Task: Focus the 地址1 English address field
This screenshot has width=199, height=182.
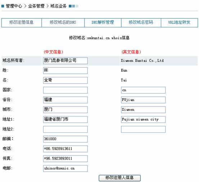Action: click(x=143, y=119)
